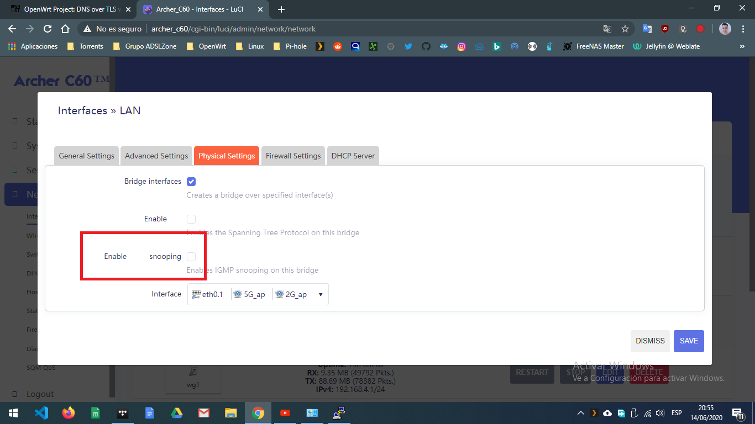Dismiss the Interfaces LAN dialog

pyautogui.click(x=649, y=341)
